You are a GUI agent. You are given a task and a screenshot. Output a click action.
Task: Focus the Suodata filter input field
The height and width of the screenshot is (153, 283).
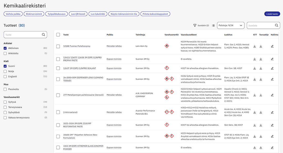click(261, 25)
